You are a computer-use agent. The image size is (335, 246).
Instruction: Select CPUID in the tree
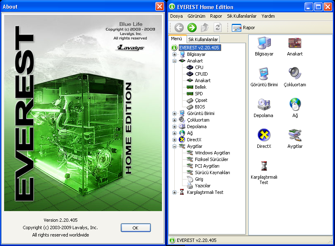201,74
